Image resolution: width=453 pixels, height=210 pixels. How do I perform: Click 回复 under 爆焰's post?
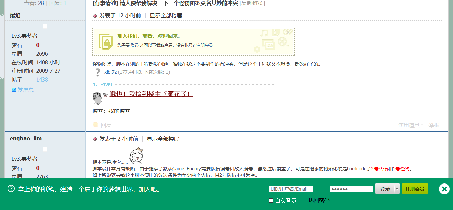(x=106, y=125)
